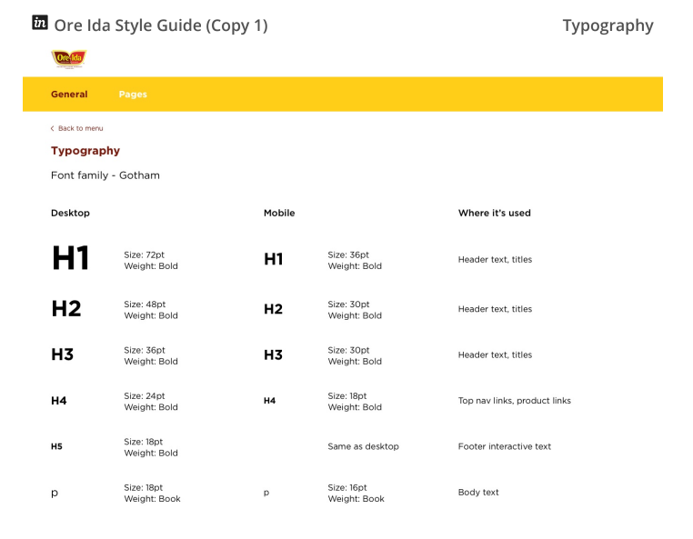
Task: Click the desktop H3 sample
Action: point(63,354)
